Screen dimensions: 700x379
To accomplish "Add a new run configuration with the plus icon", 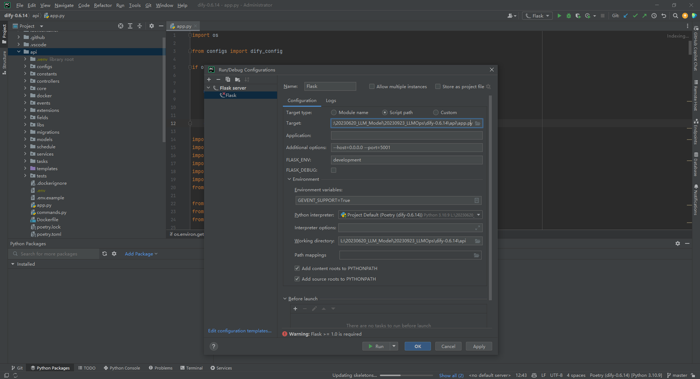I will [208, 79].
